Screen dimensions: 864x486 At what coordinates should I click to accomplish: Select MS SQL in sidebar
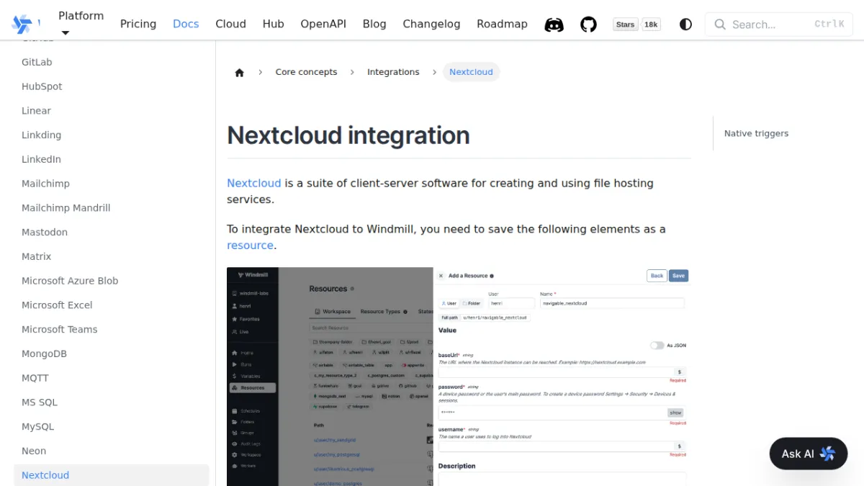(40, 402)
